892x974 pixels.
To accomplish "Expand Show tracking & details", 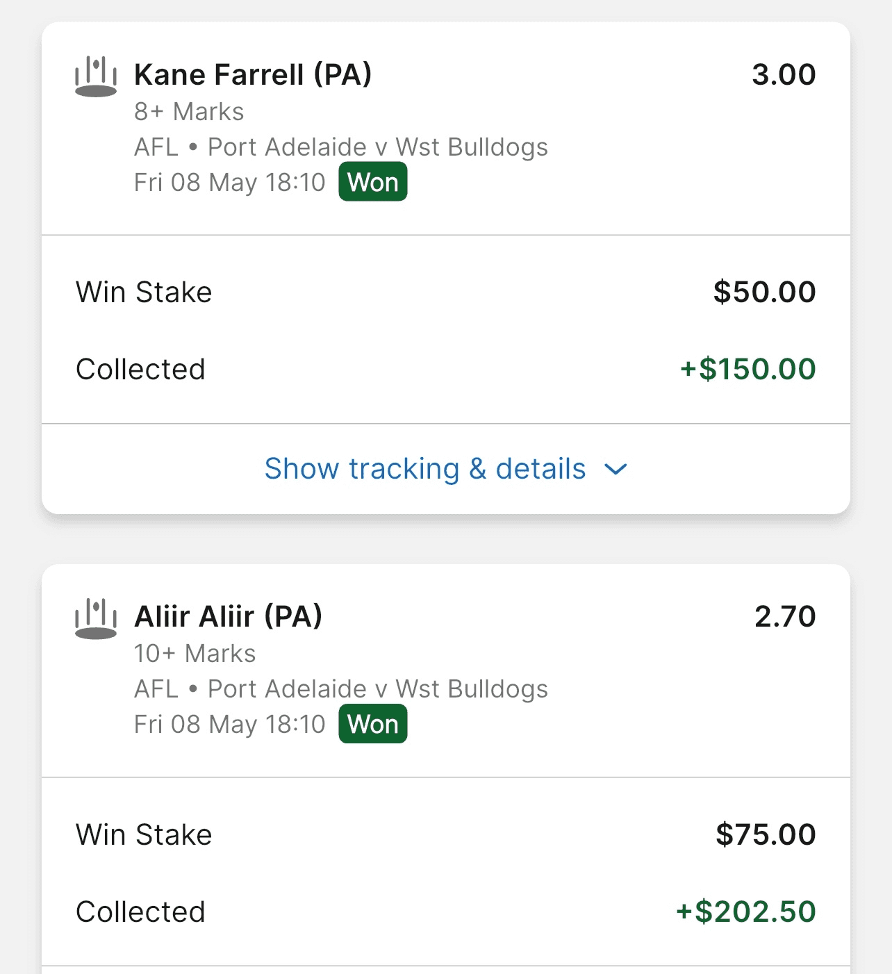I will pyautogui.click(x=445, y=469).
